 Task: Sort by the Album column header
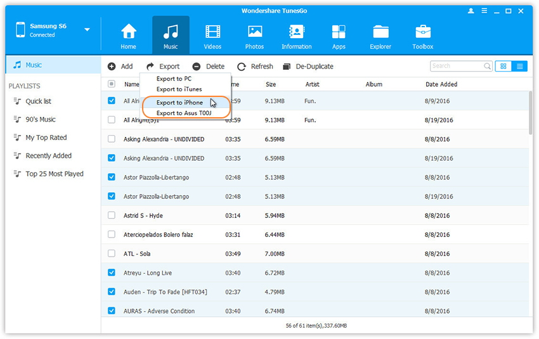pyautogui.click(x=373, y=84)
